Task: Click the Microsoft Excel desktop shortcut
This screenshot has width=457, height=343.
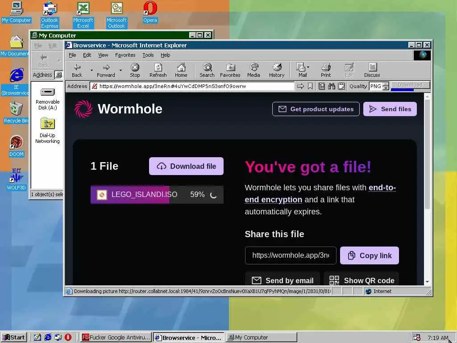Action: click(x=83, y=15)
